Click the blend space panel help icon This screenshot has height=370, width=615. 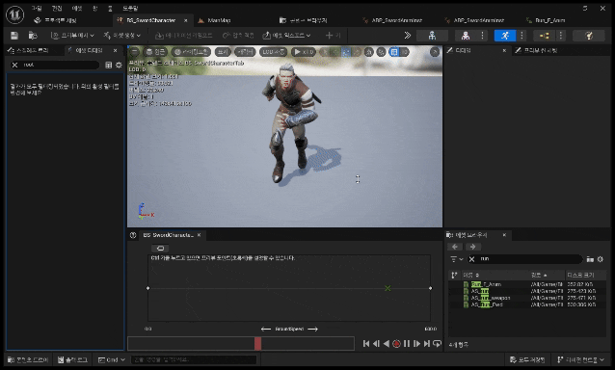133,235
